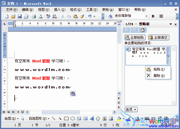Click the Copy icon in the toolbar
The image size is (180, 129).
pos(69,16)
